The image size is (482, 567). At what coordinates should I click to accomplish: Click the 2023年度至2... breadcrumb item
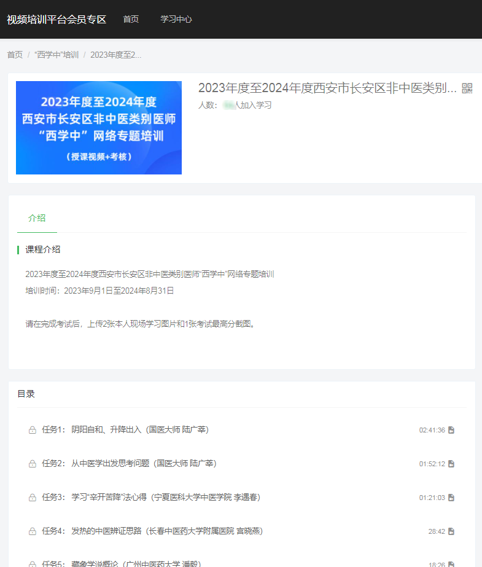(x=115, y=55)
